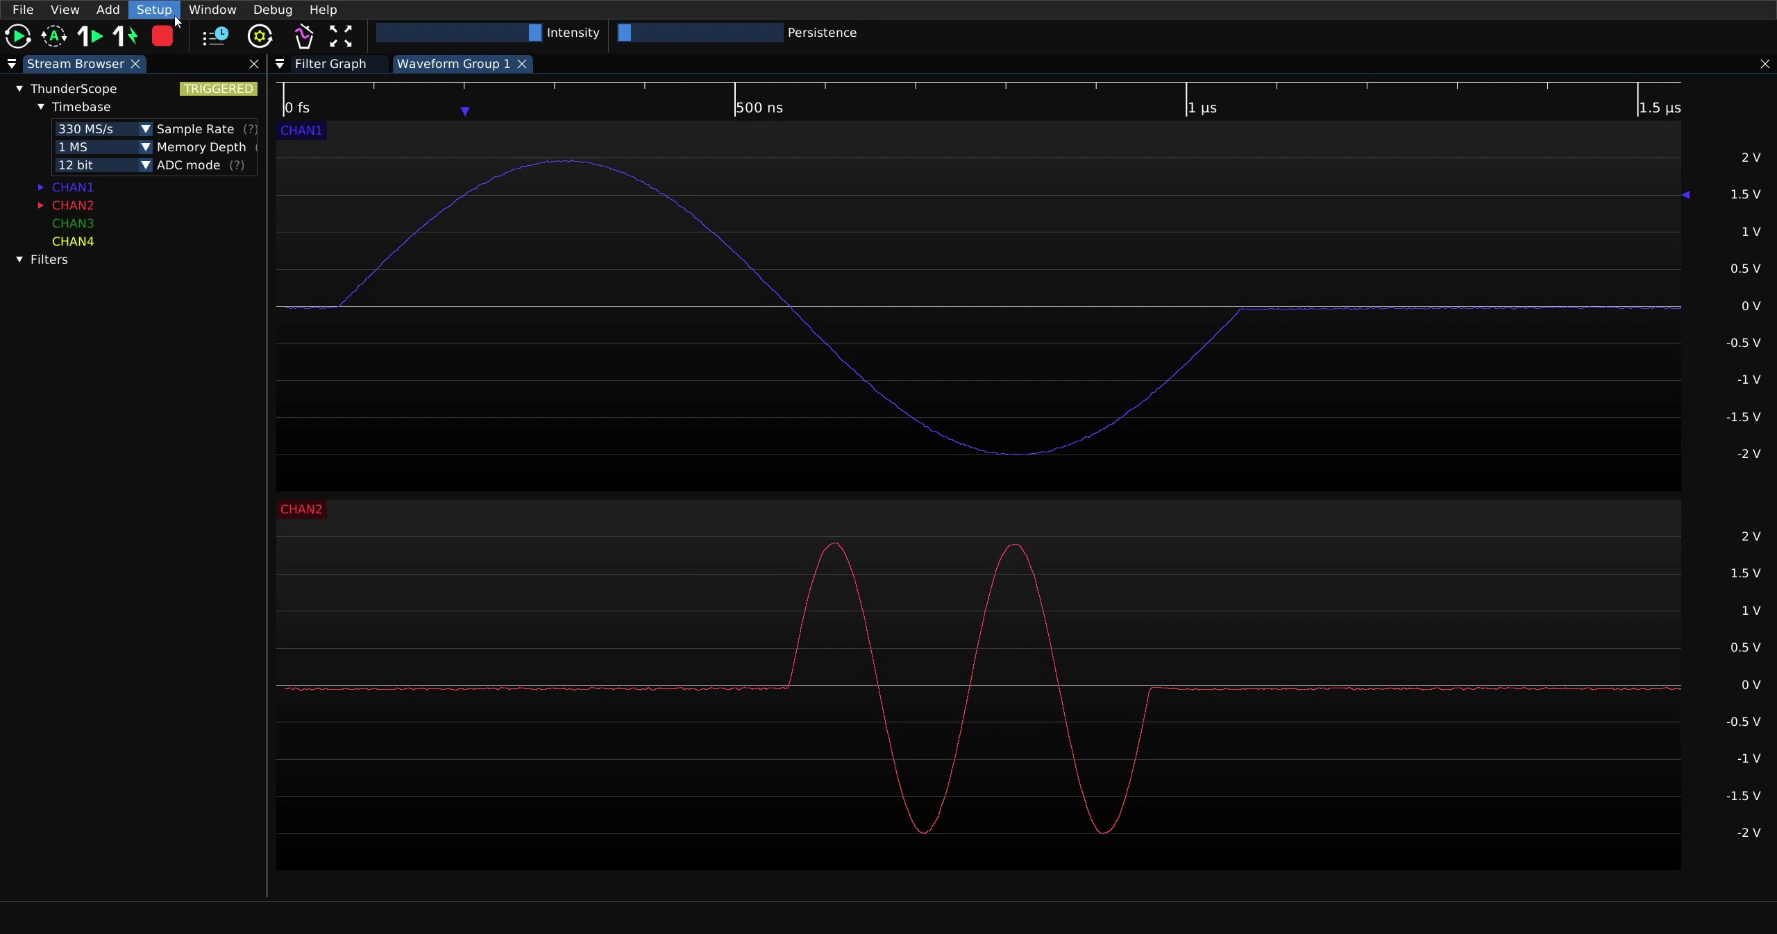Click the Sample Rate help marker

tap(250, 129)
